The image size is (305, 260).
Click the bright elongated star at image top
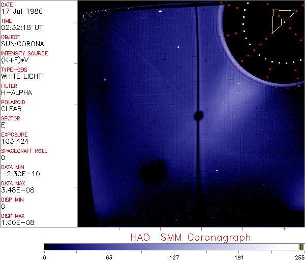(160, 11)
